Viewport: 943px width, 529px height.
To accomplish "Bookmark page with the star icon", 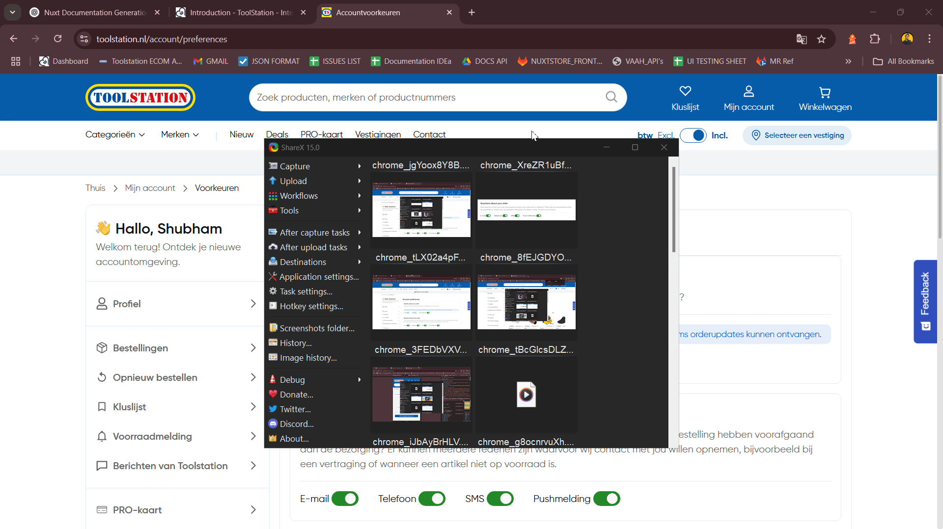I will pyautogui.click(x=821, y=39).
